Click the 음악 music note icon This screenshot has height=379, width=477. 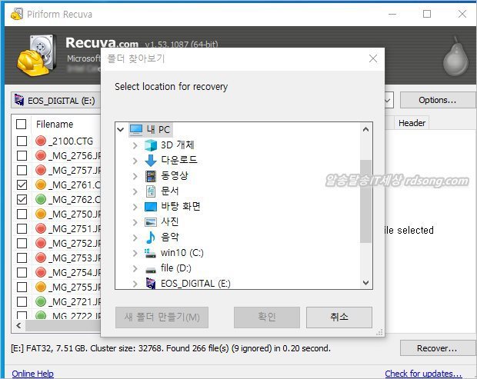point(151,238)
